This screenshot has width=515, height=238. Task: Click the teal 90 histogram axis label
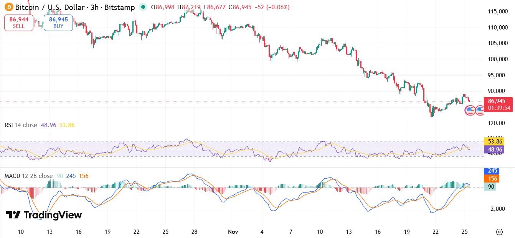point(490,187)
